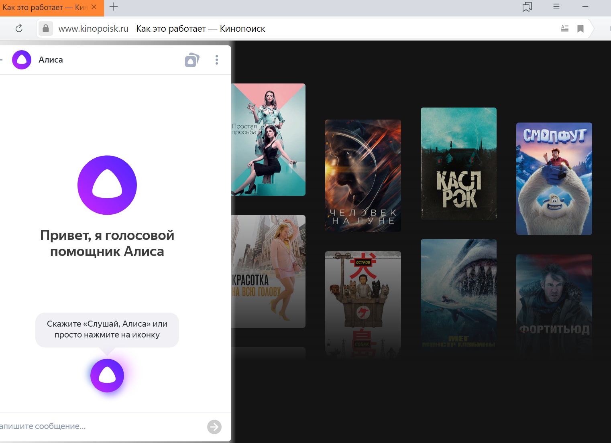Click the www.kinopoisk.ru address field

[x=93, y=28]
